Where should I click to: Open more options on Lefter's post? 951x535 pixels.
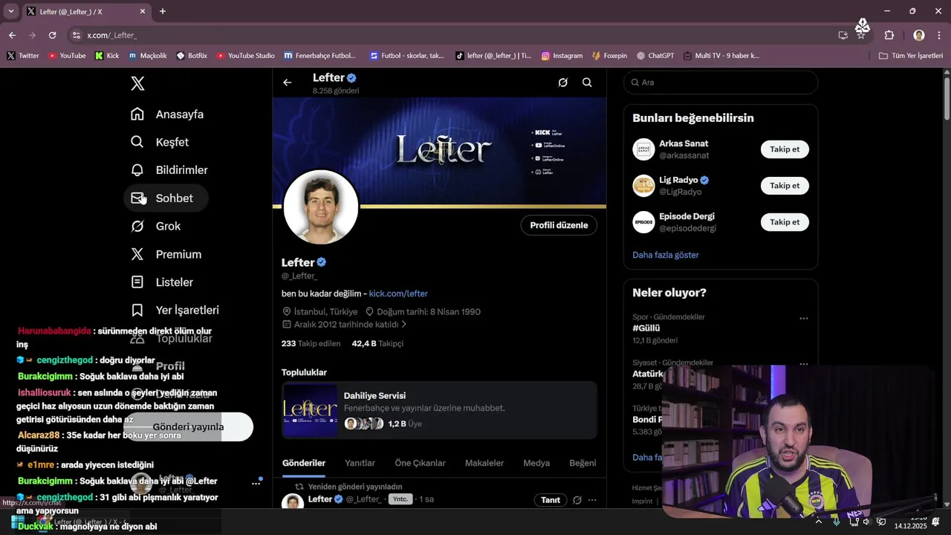pyautogui.click(x=592, y=500)
